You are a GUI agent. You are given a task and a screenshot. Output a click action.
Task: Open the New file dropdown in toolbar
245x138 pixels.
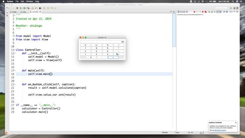pyautogui.click(x=8, y=8)
